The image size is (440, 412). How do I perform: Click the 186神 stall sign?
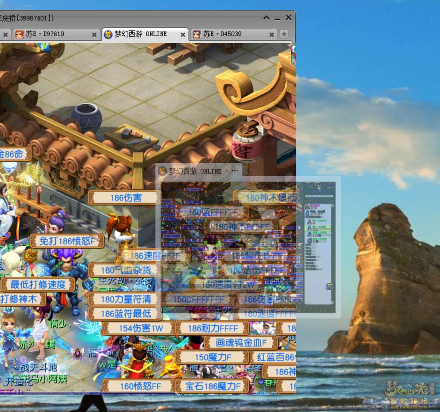279,372
